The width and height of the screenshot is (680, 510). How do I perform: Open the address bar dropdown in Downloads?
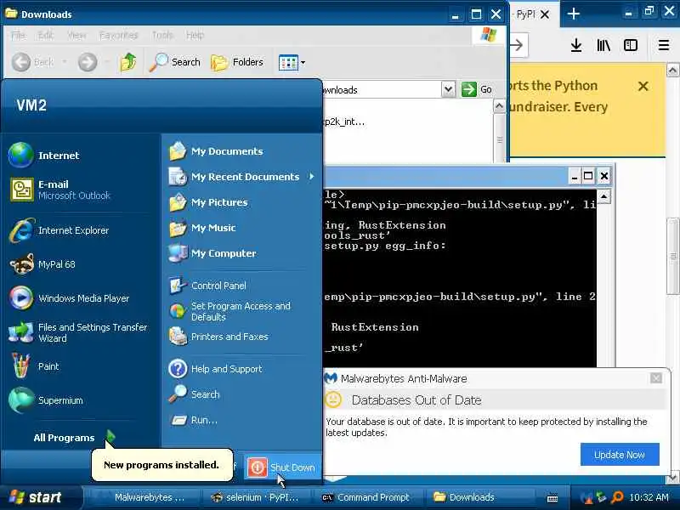click(x=448, y=90)
